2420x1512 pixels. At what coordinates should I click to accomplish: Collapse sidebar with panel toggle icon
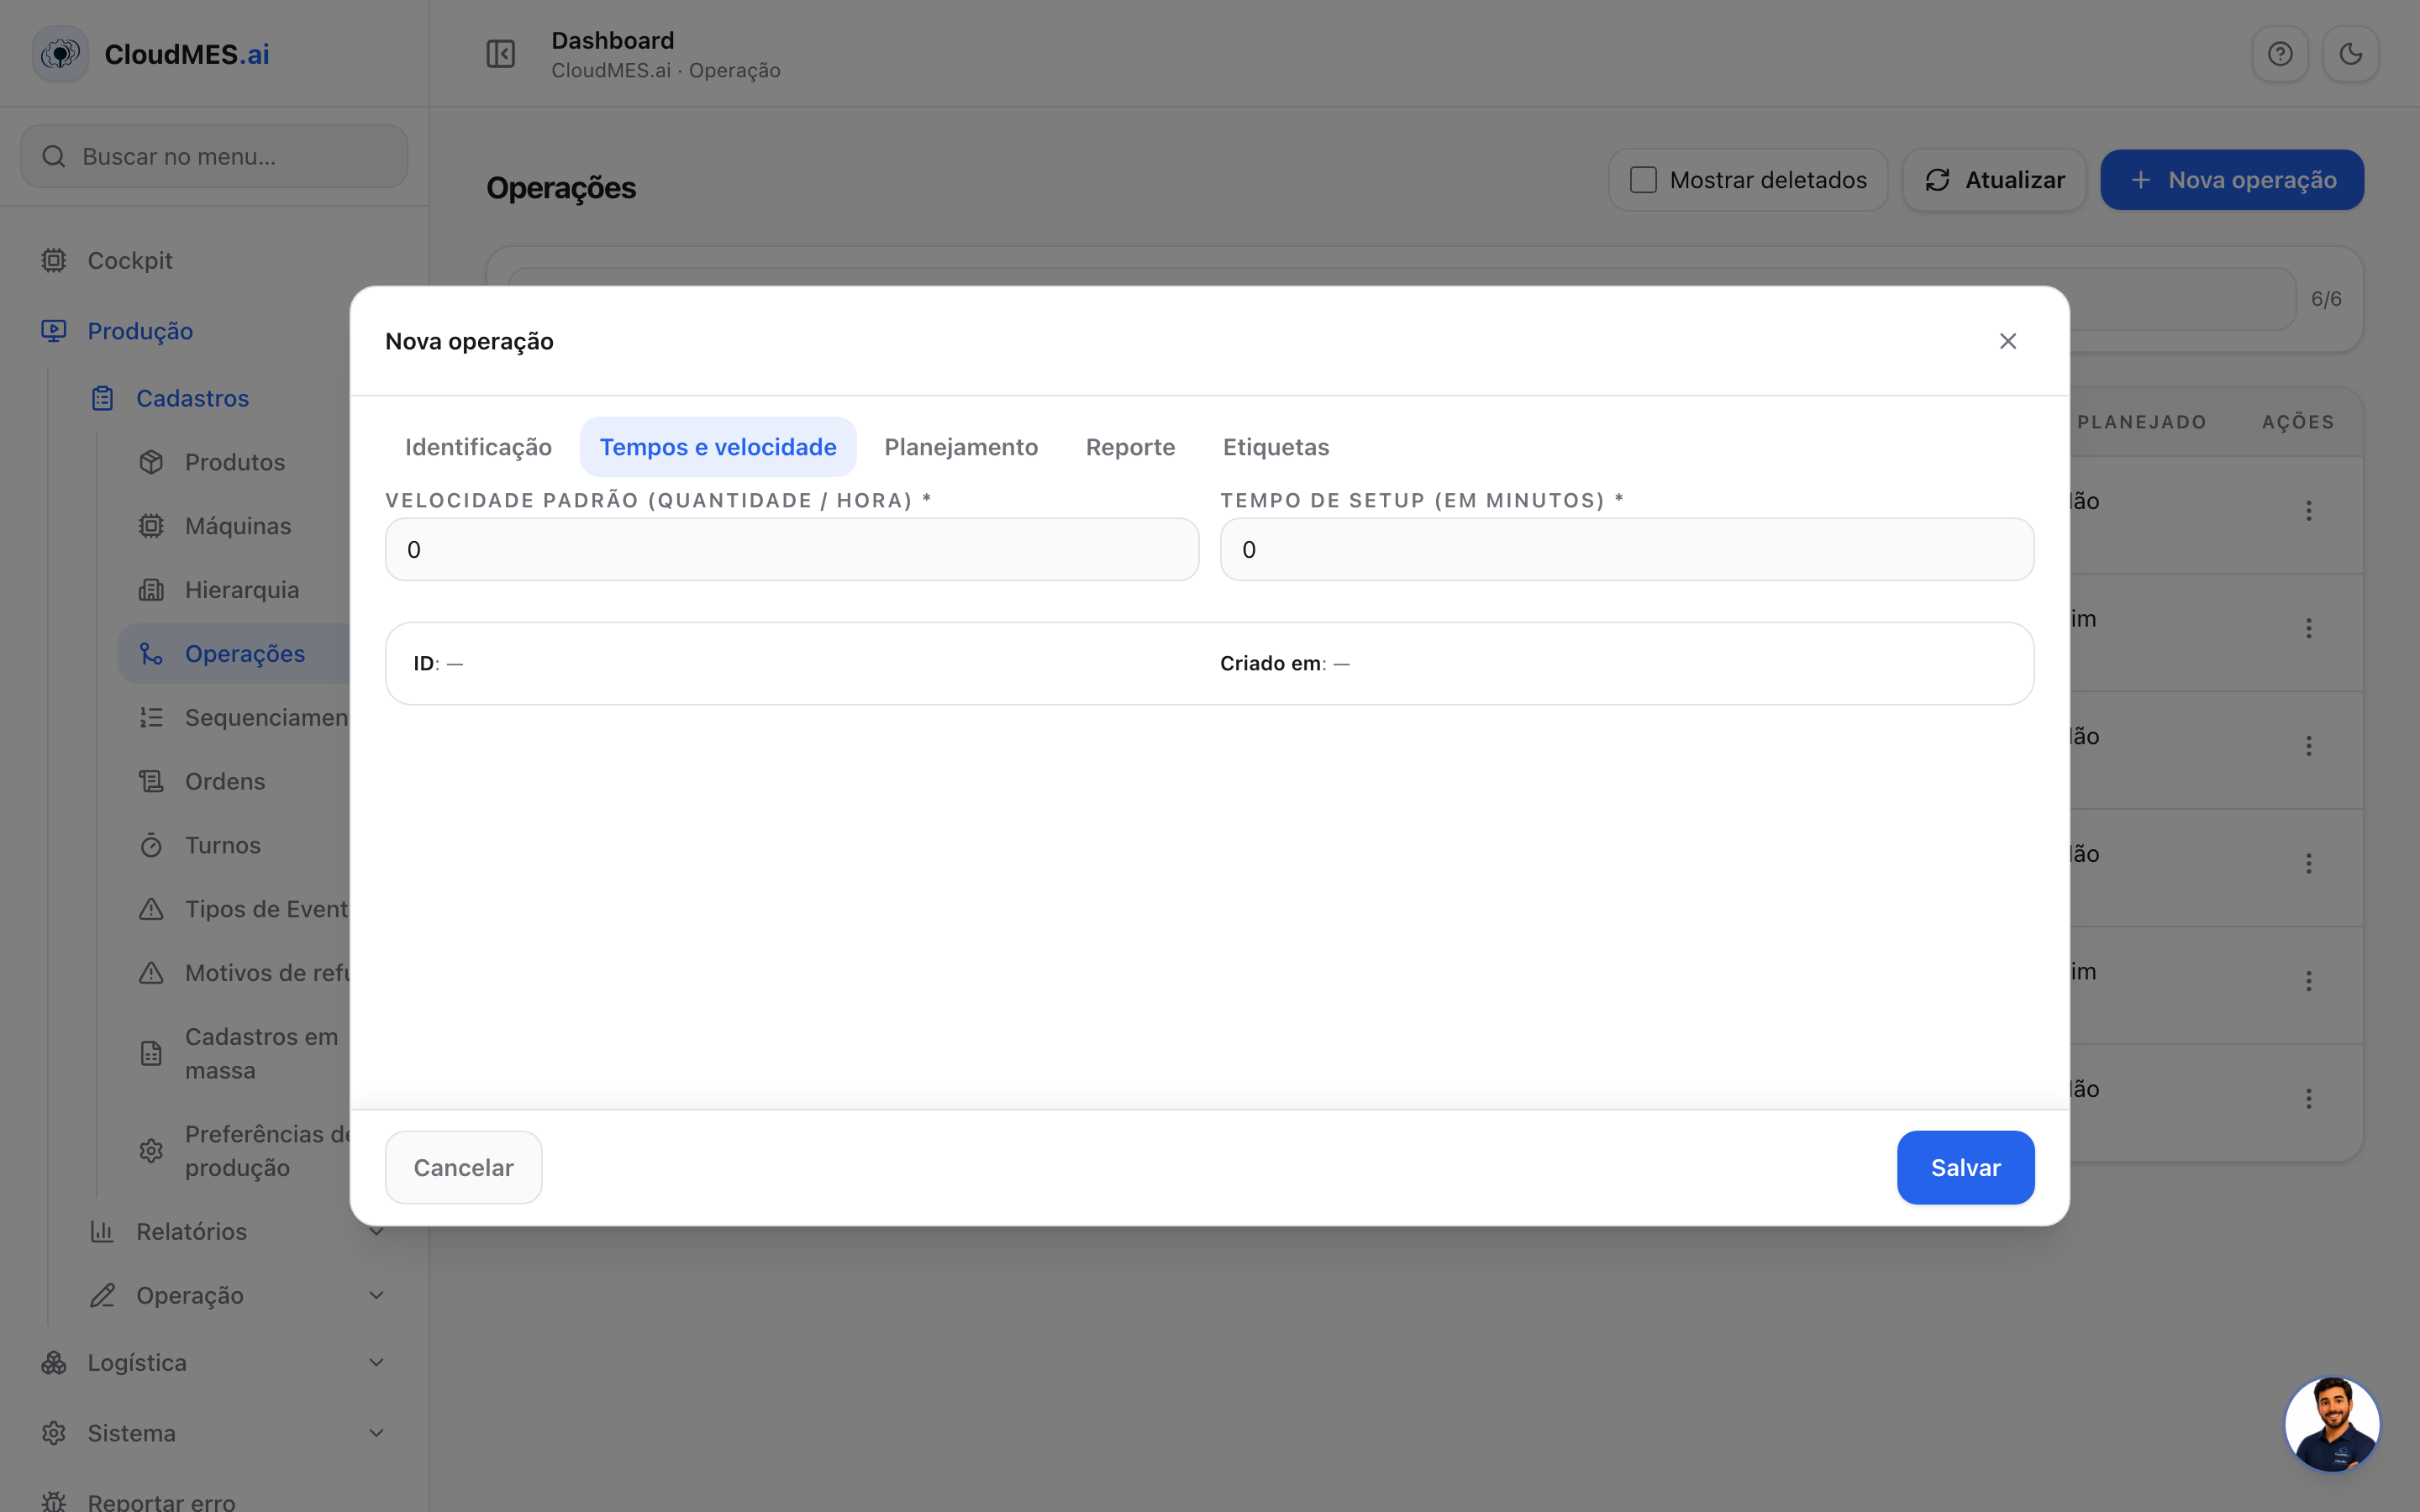click(x=500, y=54)
